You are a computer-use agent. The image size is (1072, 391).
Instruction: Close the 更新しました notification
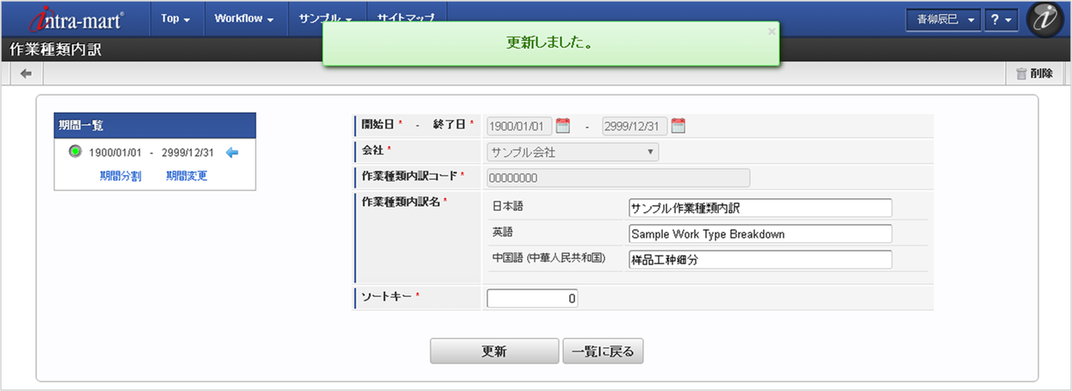point(771,31)
